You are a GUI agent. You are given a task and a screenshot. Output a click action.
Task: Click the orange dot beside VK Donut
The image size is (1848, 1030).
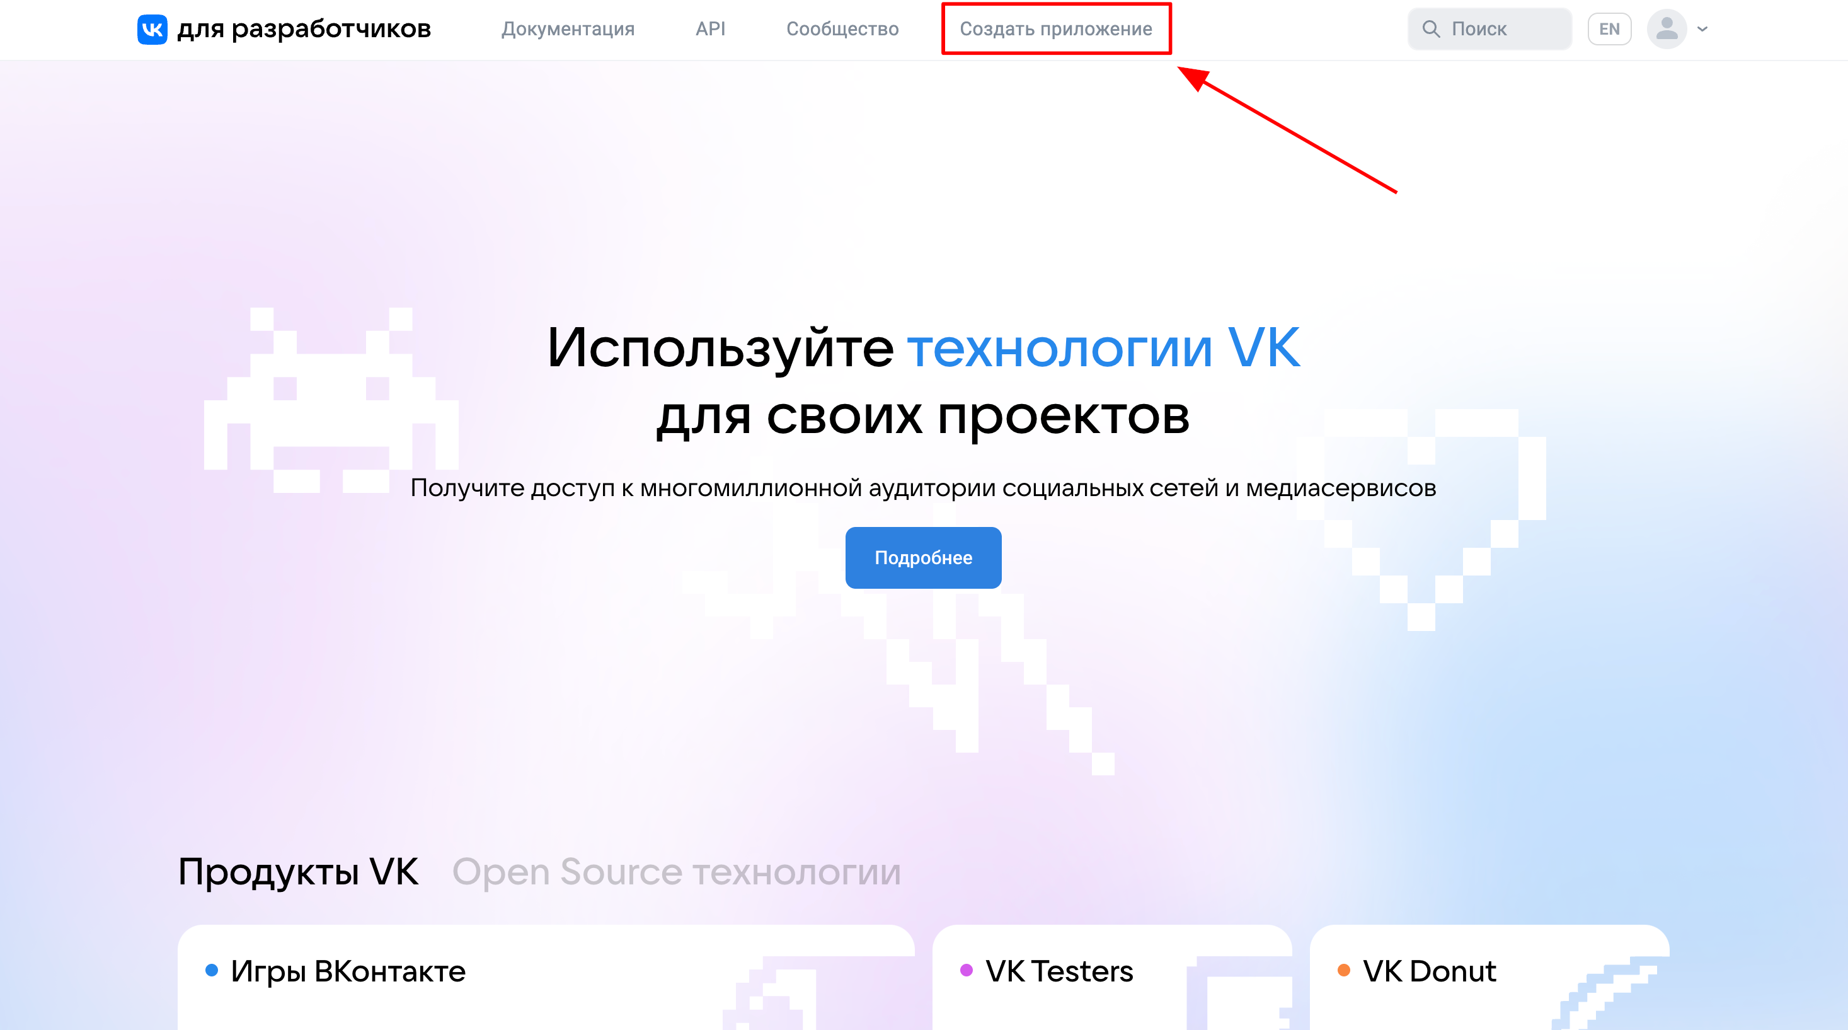pyautogui.click(x=1344, y=970)
